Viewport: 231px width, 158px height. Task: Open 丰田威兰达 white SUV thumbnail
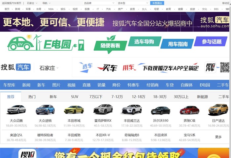(132, 109)
